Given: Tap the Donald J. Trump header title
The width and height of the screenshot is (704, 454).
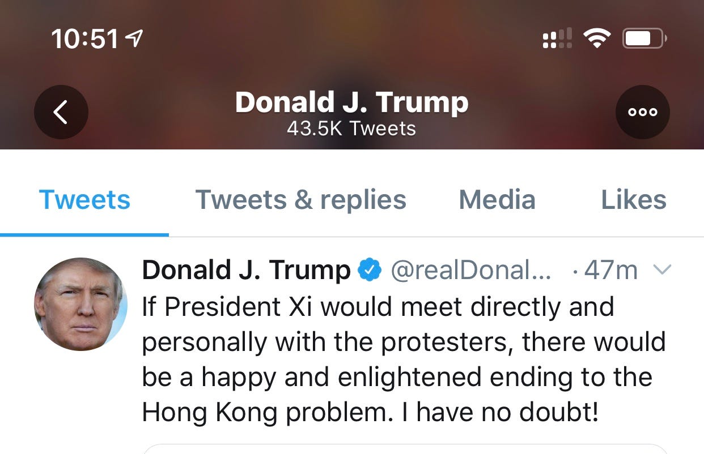Looking at the screenshot, I should [x=351, y=103].
